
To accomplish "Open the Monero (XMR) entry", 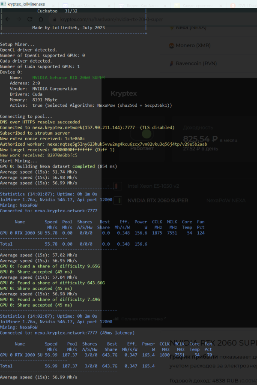I will 193,45.
